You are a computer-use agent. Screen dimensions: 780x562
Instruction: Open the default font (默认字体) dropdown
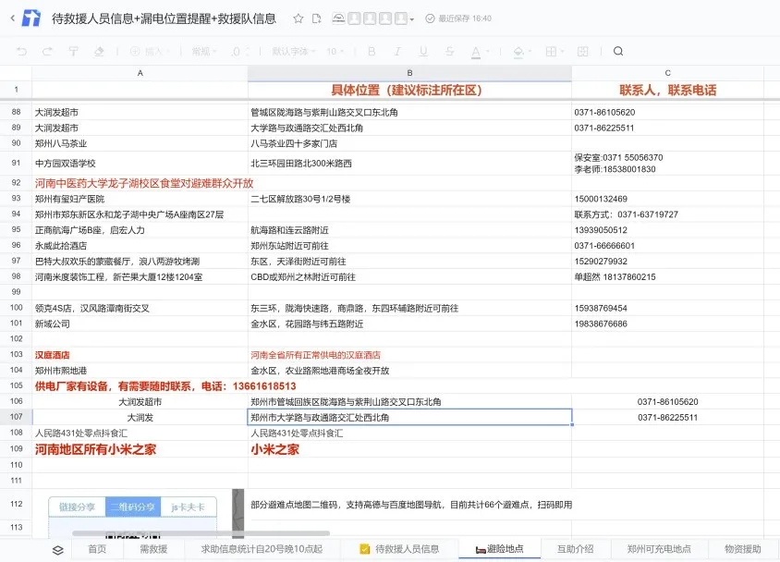[x=294, y=51]
